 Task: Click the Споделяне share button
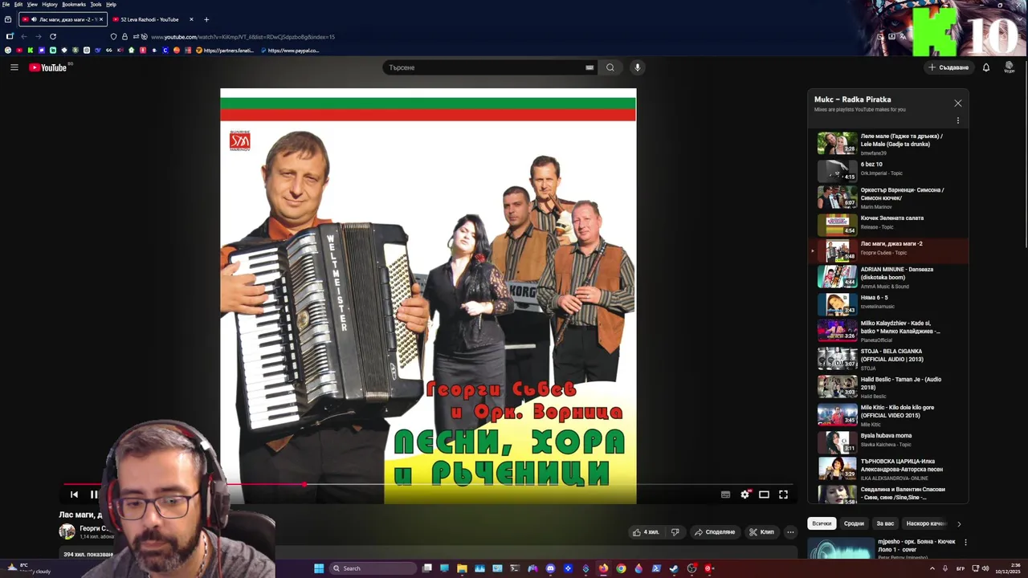click(x=715, y=531)
